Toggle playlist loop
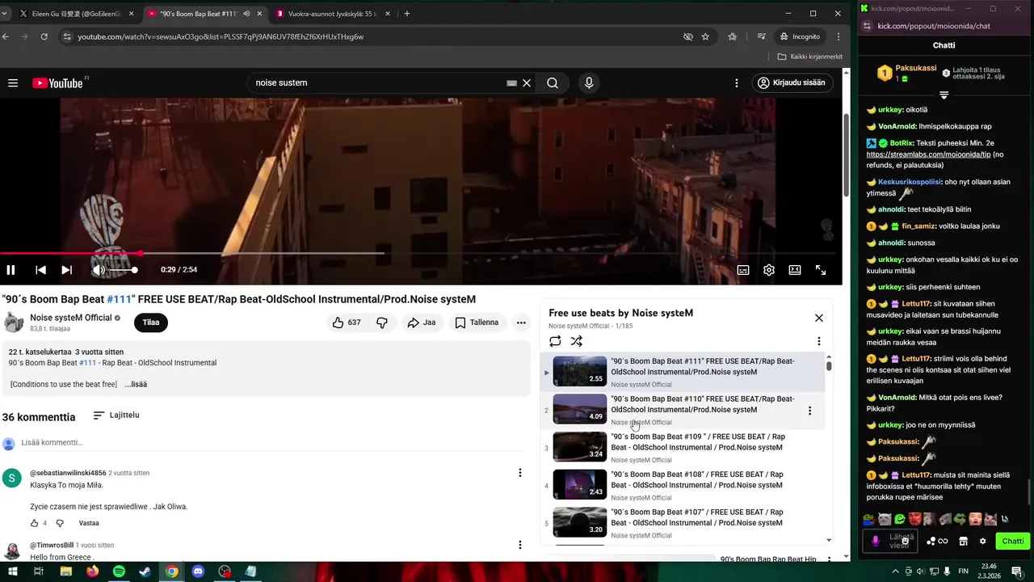 (x=555, y=341)
